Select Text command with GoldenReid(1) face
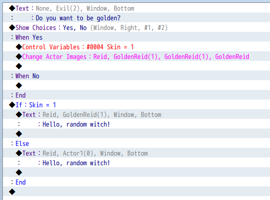 [136, 114]
